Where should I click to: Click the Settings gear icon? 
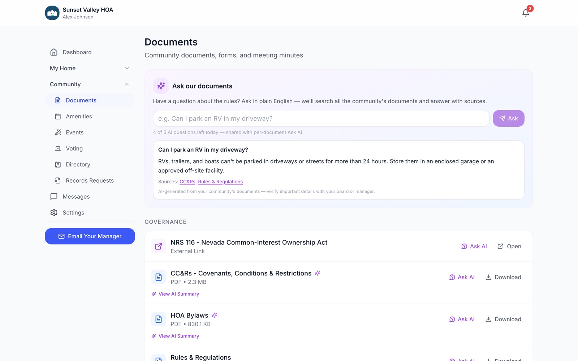pos(54,213)
